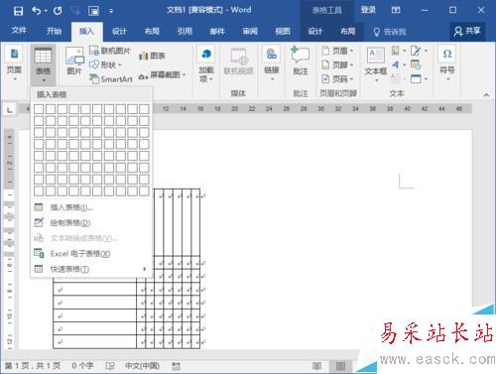The image size is (496, 374).
Task: Switch to the 审阅 Review tab
Action: tap(250, 32)
